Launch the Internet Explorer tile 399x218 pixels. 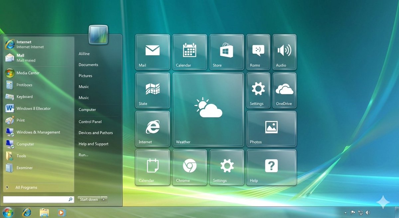[153, 129]
